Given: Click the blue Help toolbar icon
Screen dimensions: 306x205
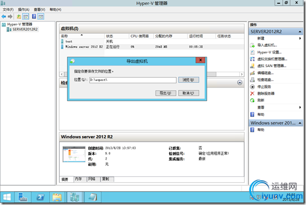Looking at the screenshot, I should tap(34, 17).
